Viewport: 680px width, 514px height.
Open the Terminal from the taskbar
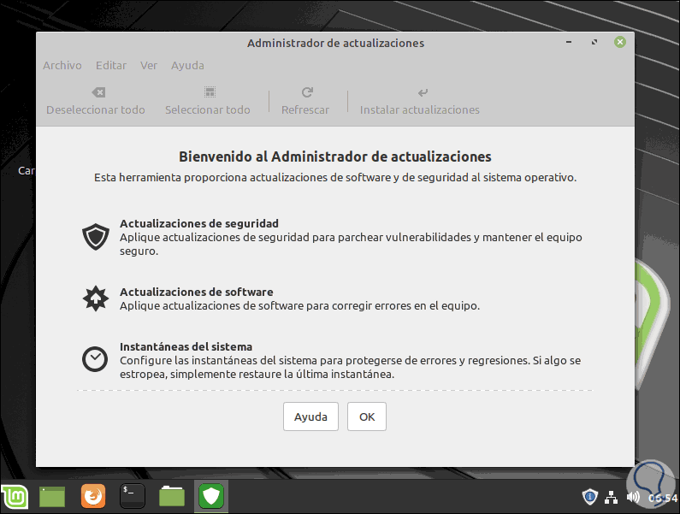[x=133, y=496]
